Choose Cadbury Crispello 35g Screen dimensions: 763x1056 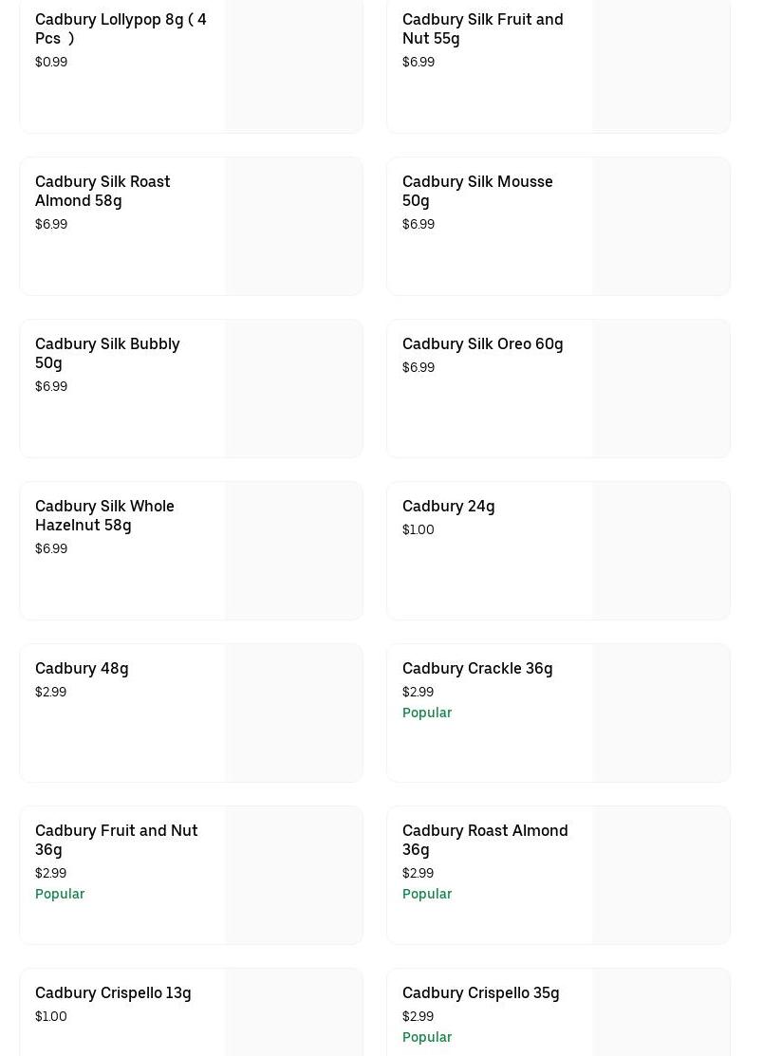click(x=480, y=992)
